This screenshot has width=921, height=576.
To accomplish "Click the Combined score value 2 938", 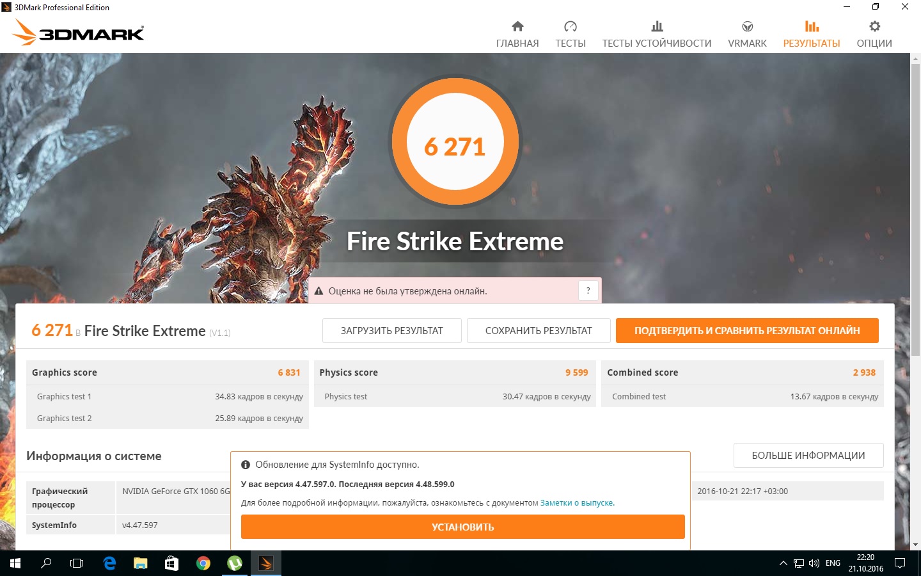I will pos(864,372).
